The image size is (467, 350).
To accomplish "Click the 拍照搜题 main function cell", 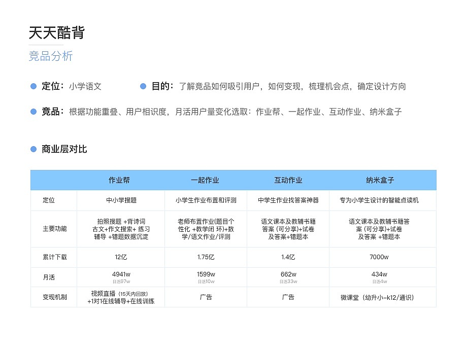I will point(121,229).
